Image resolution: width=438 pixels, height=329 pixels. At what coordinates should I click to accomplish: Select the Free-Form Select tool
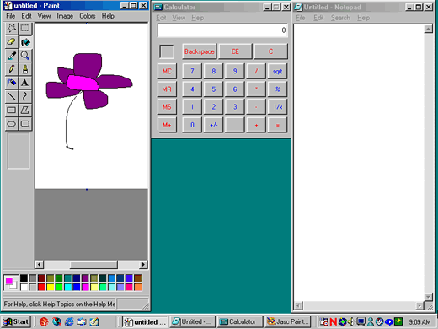pyautogui.click(x=11, y=28)
